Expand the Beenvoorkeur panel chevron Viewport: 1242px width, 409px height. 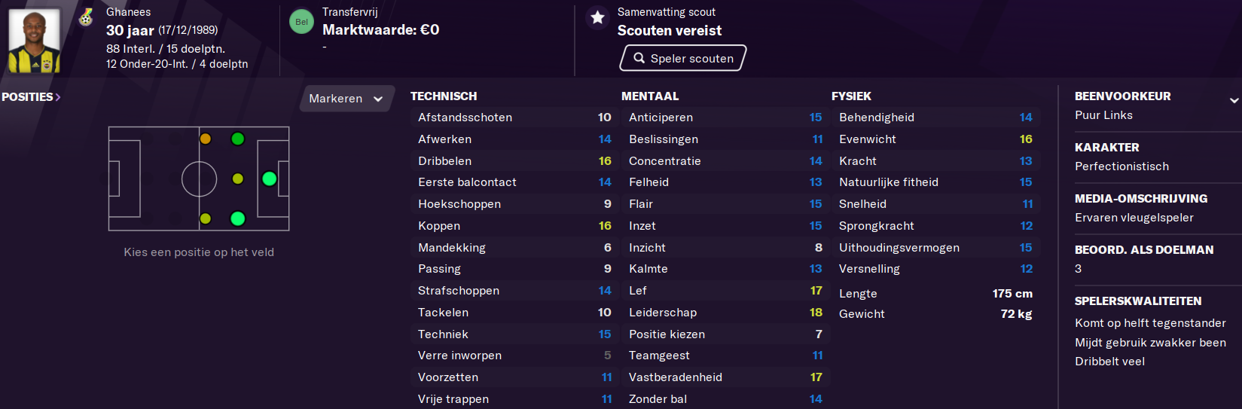(x=1234, y=100)
